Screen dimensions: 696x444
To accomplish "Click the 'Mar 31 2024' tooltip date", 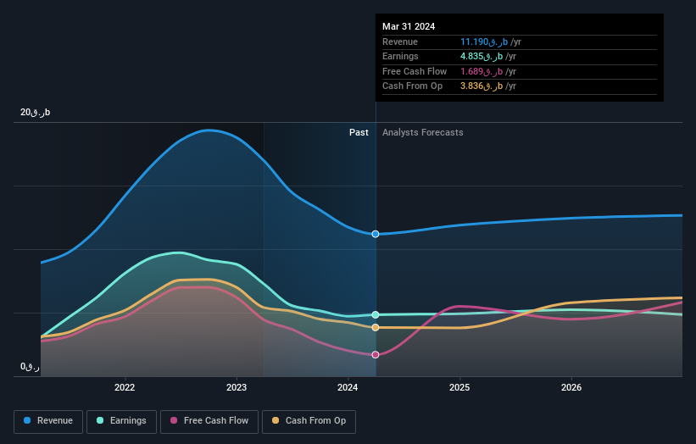I will click(409, 26).
